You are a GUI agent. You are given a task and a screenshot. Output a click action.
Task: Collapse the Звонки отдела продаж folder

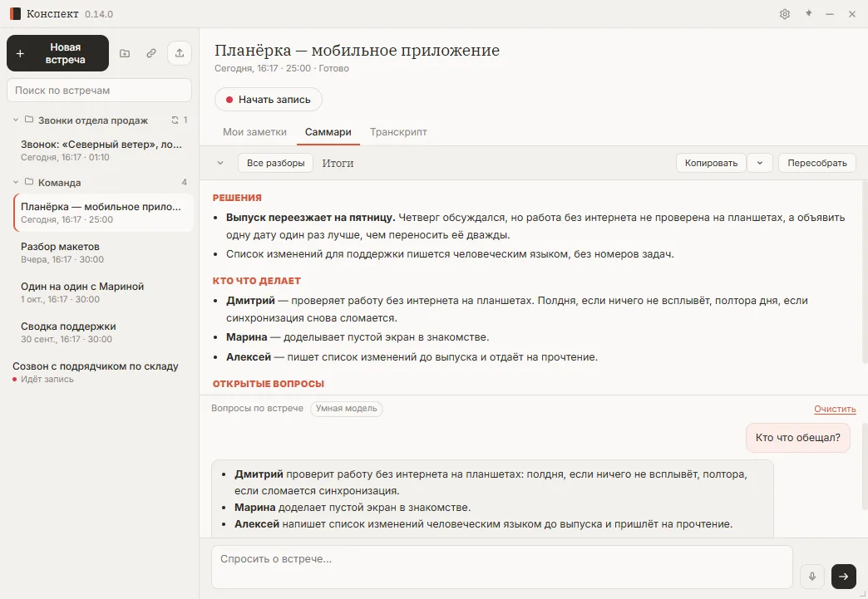(x=16, y=120)
